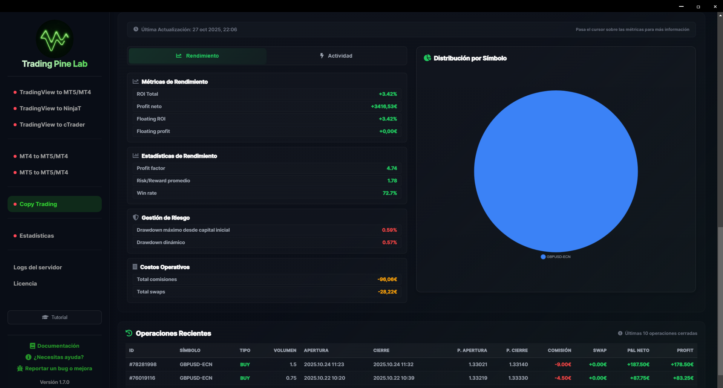
Task: Click the clock icon beside Última Actualización
Action: (x=136, y=29)
